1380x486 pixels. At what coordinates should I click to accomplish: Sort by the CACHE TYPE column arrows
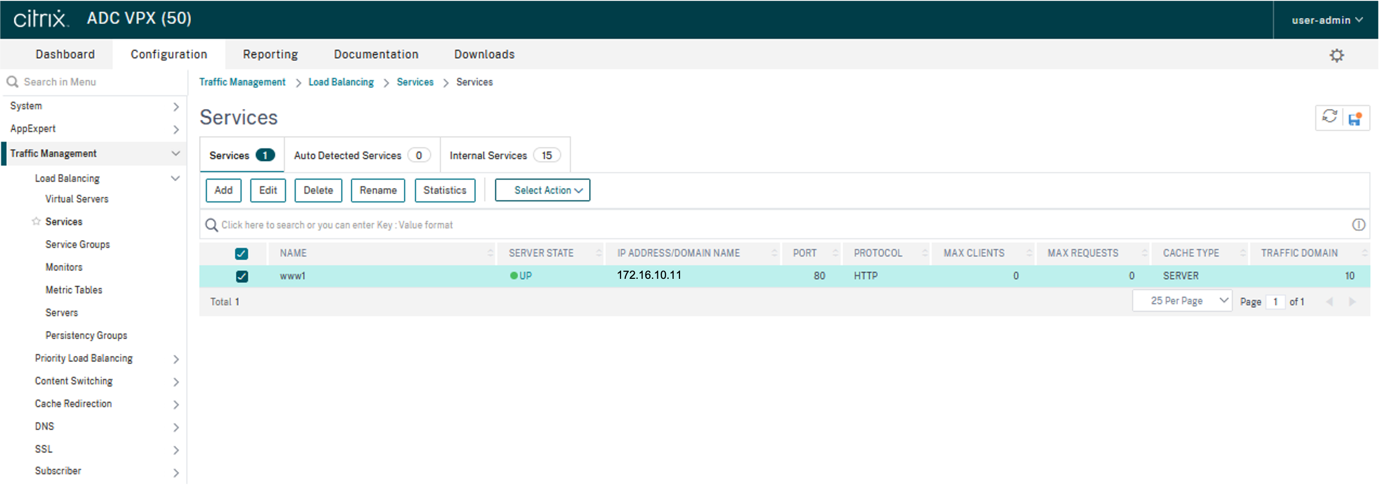pos(1243,253)
